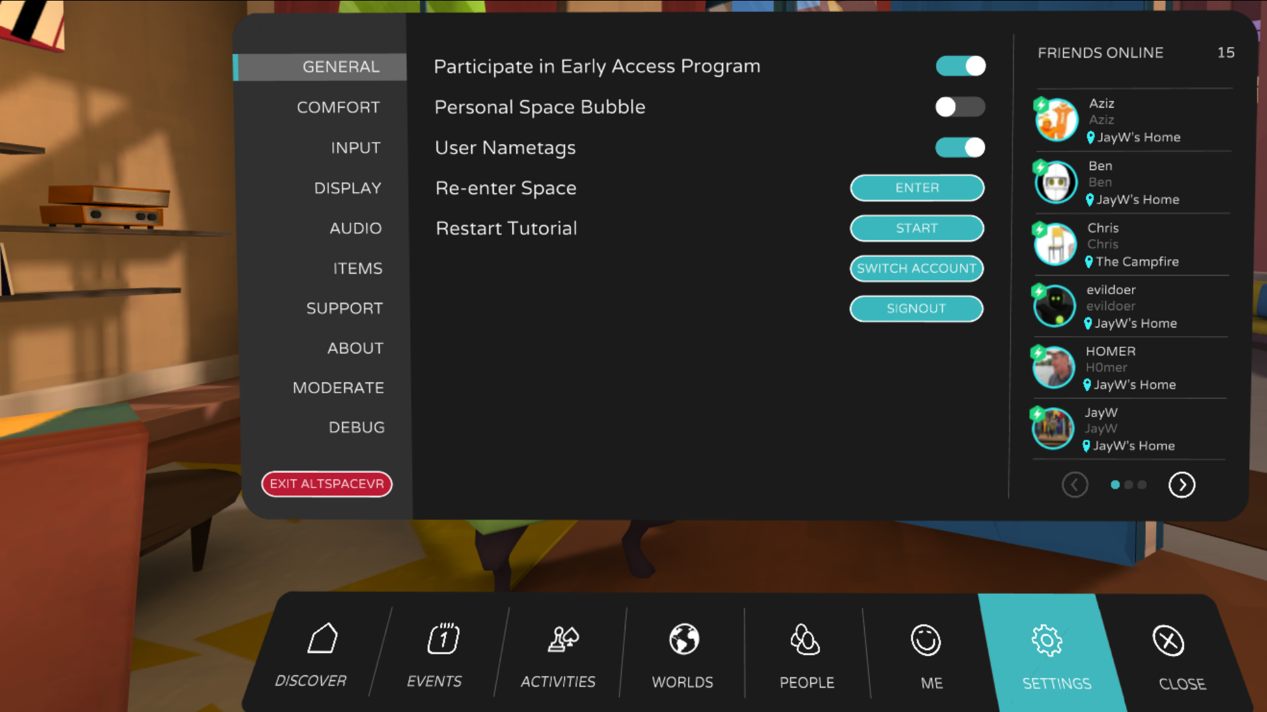Open the Input settings tab
This screenshot has height=712, width=1267.
pyautogui.click(x=356, y=148)
